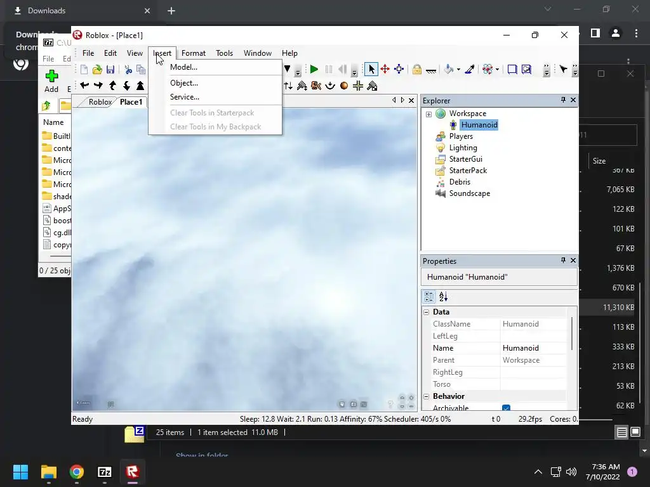The width and height of the screenshot is (650, 487).
Task: Click the Reset step-back playback button
Action: click(x=342, y=69)
